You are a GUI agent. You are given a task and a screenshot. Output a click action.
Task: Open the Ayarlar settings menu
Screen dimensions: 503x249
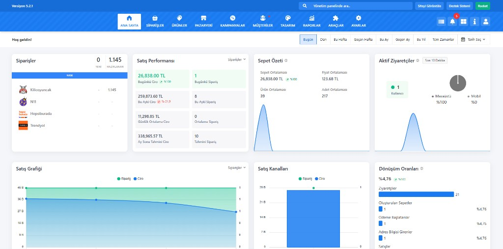click(359, 22)
